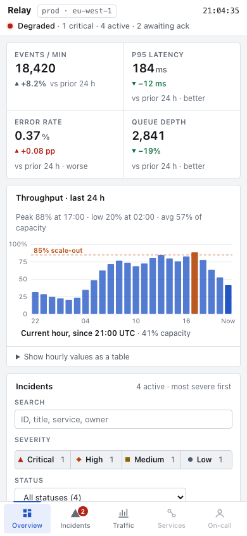Click the 21:04:35 clock readout
This screenshot has height=536, width=247.
(221, 11)
